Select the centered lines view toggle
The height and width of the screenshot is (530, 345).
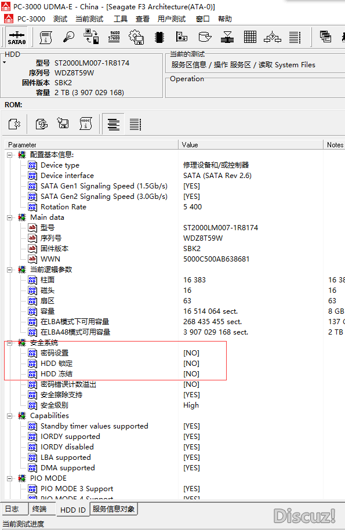tap(113, 124)
